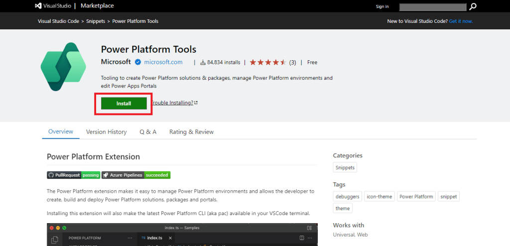Viewport: 510px width, 246px height.
Task: Click the Get it now link
Action: 461,21
